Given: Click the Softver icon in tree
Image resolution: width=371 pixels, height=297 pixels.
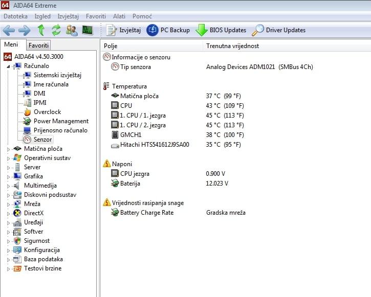Looking at the screenshot, I should [17, 232].
